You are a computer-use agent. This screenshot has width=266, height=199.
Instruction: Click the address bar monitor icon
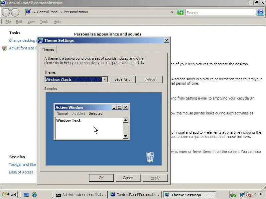coord(28,12)
